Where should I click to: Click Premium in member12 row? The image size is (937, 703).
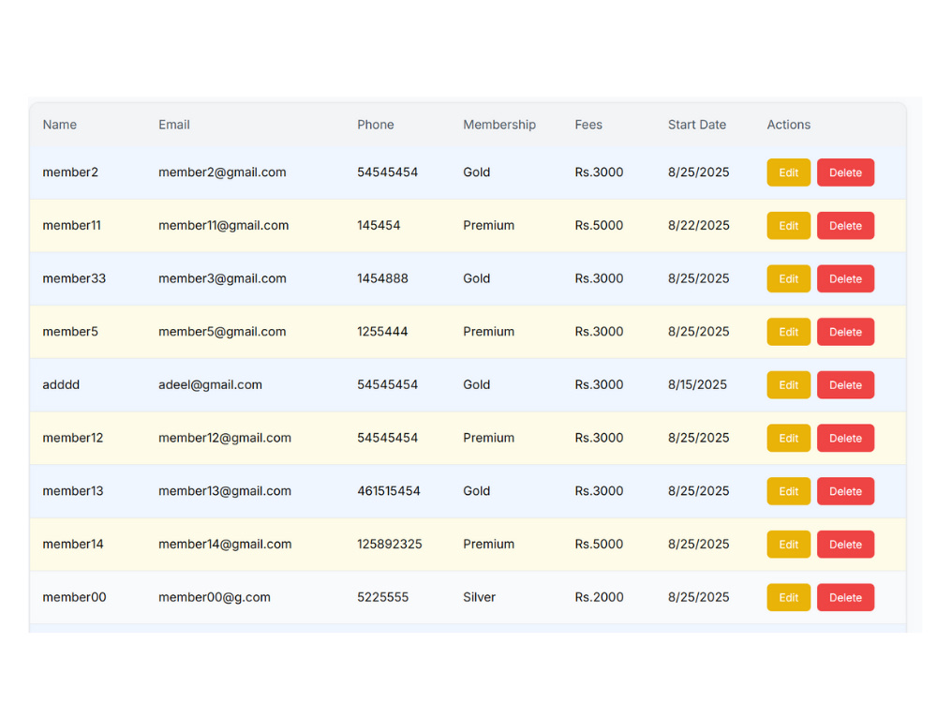(489, 438)
